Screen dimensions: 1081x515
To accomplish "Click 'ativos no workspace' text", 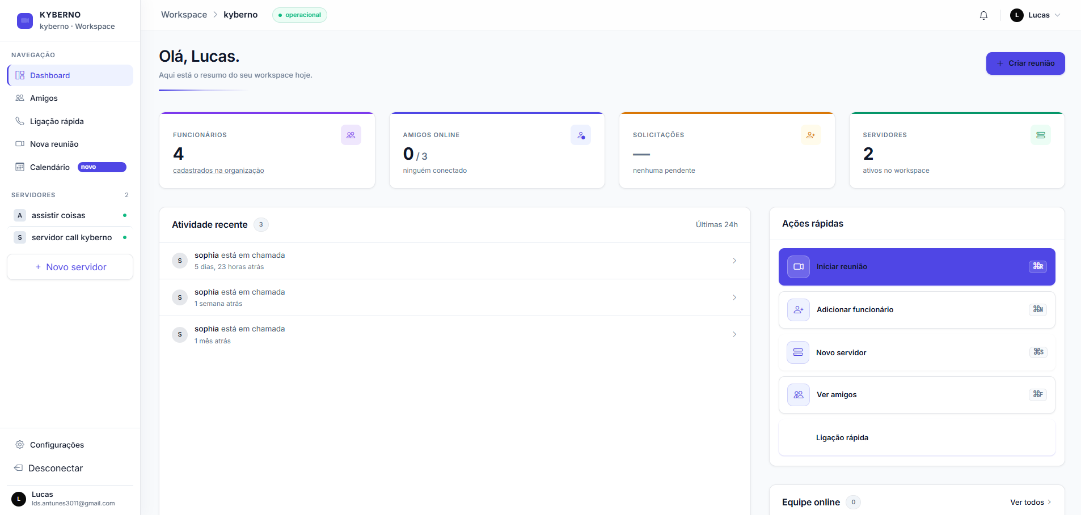I will click(896, 171).
